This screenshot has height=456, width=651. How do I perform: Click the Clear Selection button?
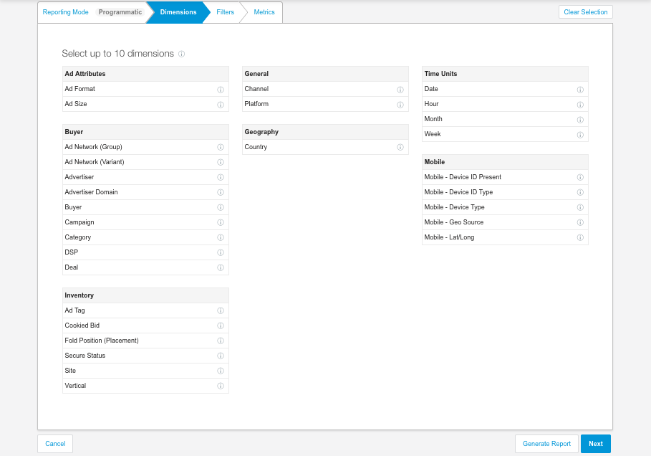[x=585, y=11]
